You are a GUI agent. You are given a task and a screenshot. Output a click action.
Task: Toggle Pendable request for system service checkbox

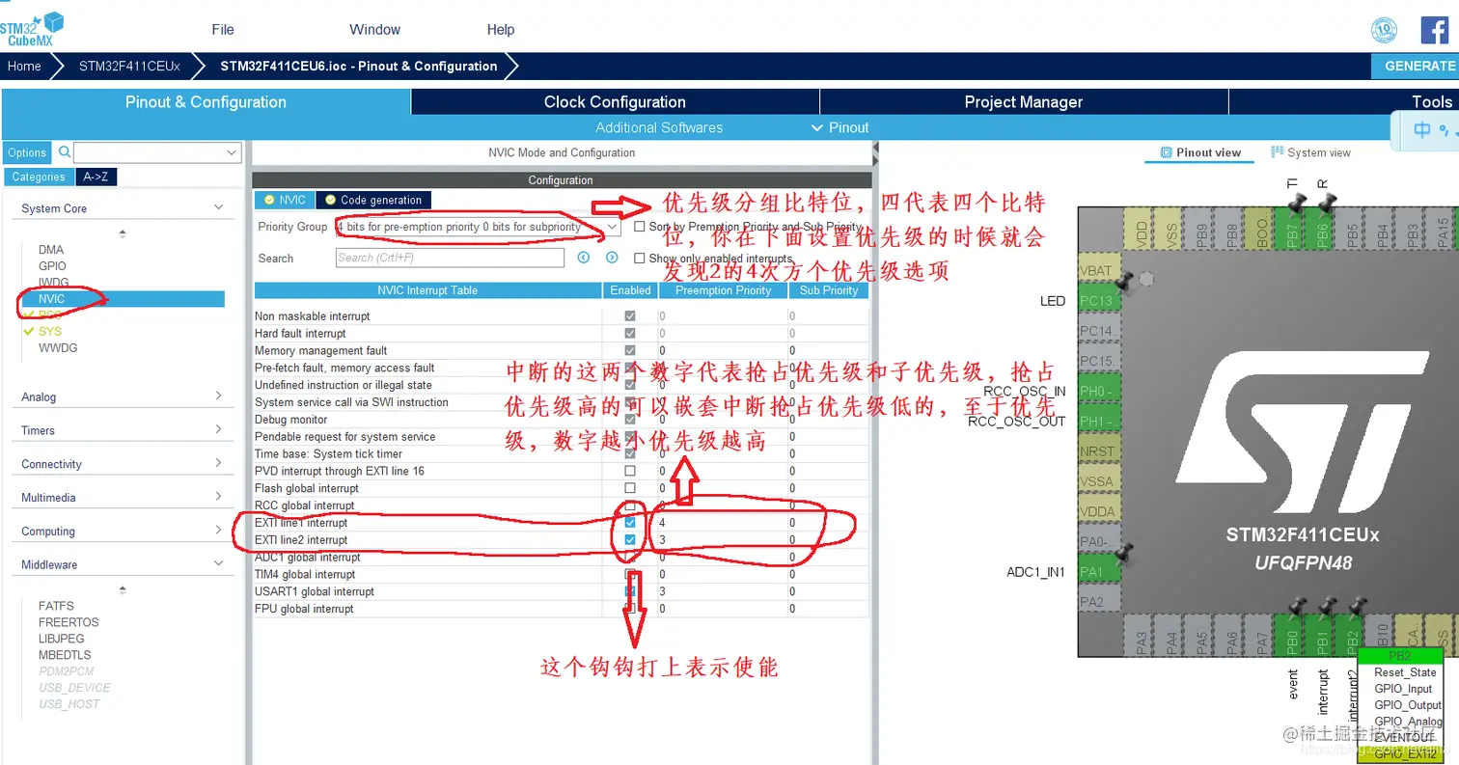(630, 436)
